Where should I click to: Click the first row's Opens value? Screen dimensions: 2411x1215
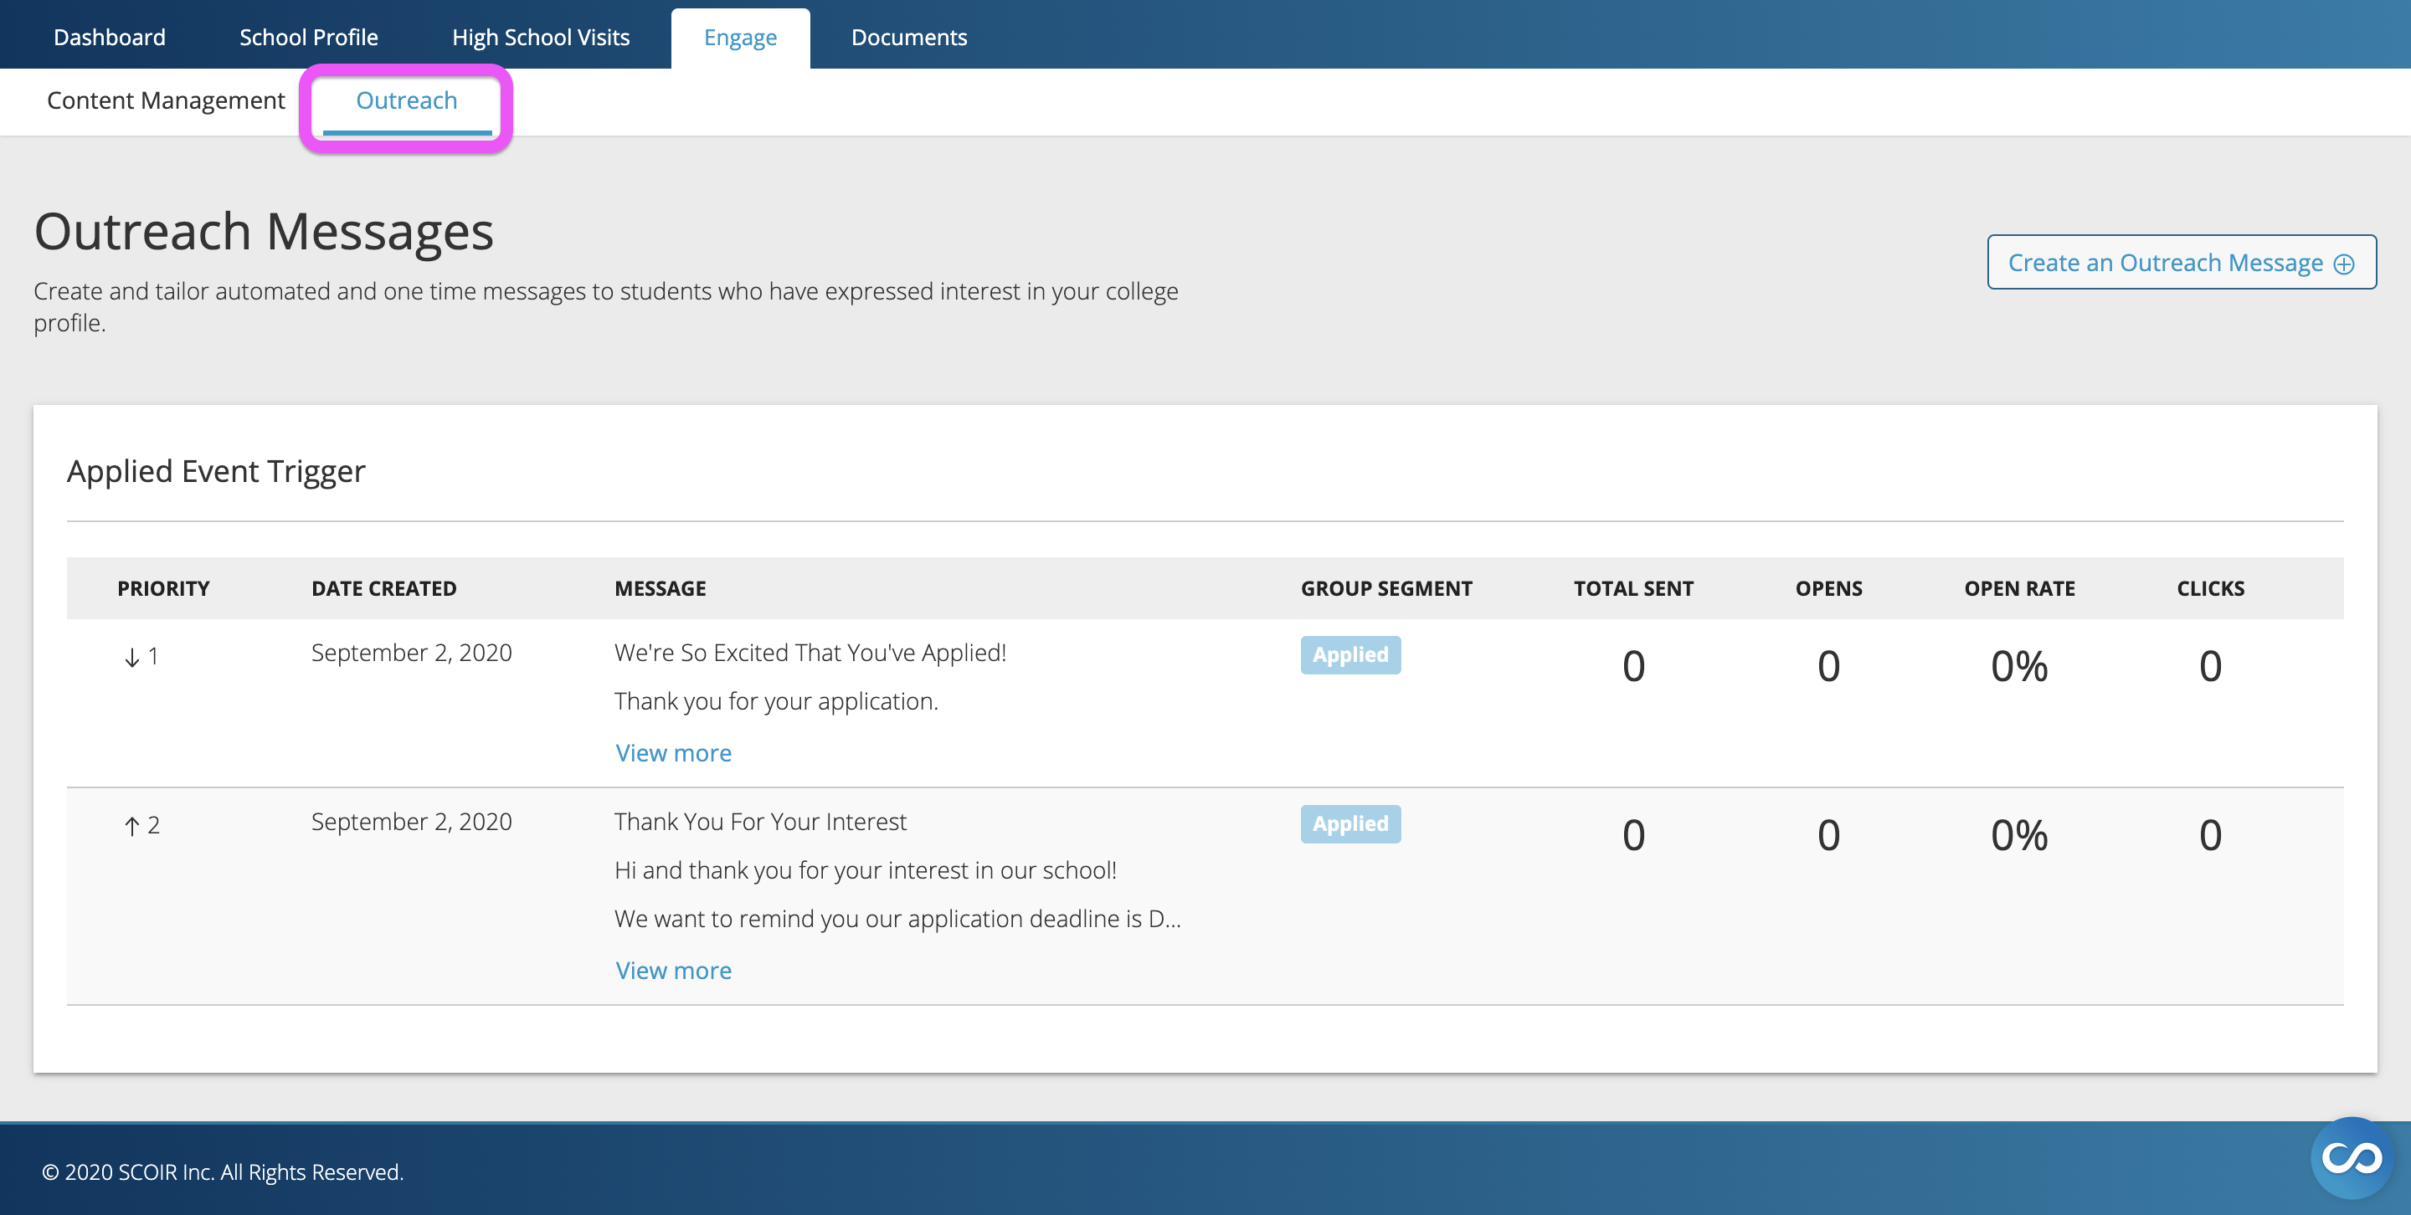pos(1829,666)
